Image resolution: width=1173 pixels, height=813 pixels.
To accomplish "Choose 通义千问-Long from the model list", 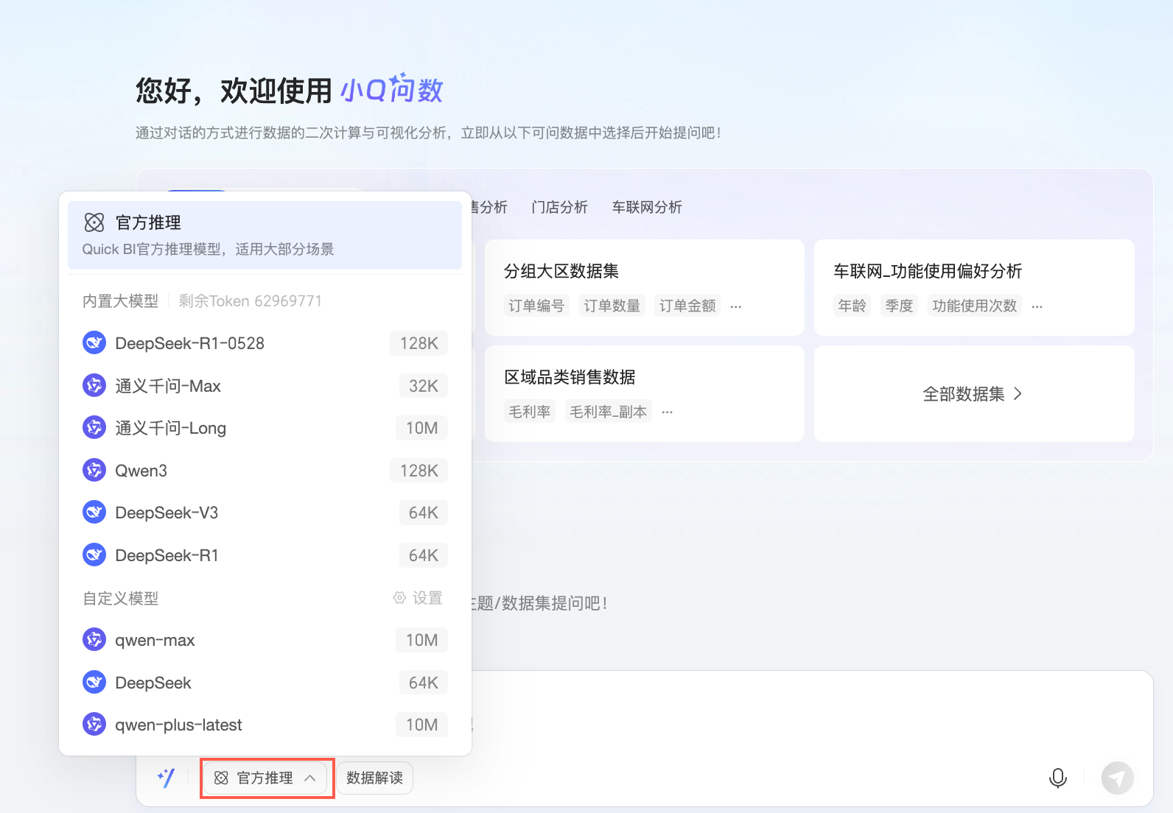I will (265, 428).
